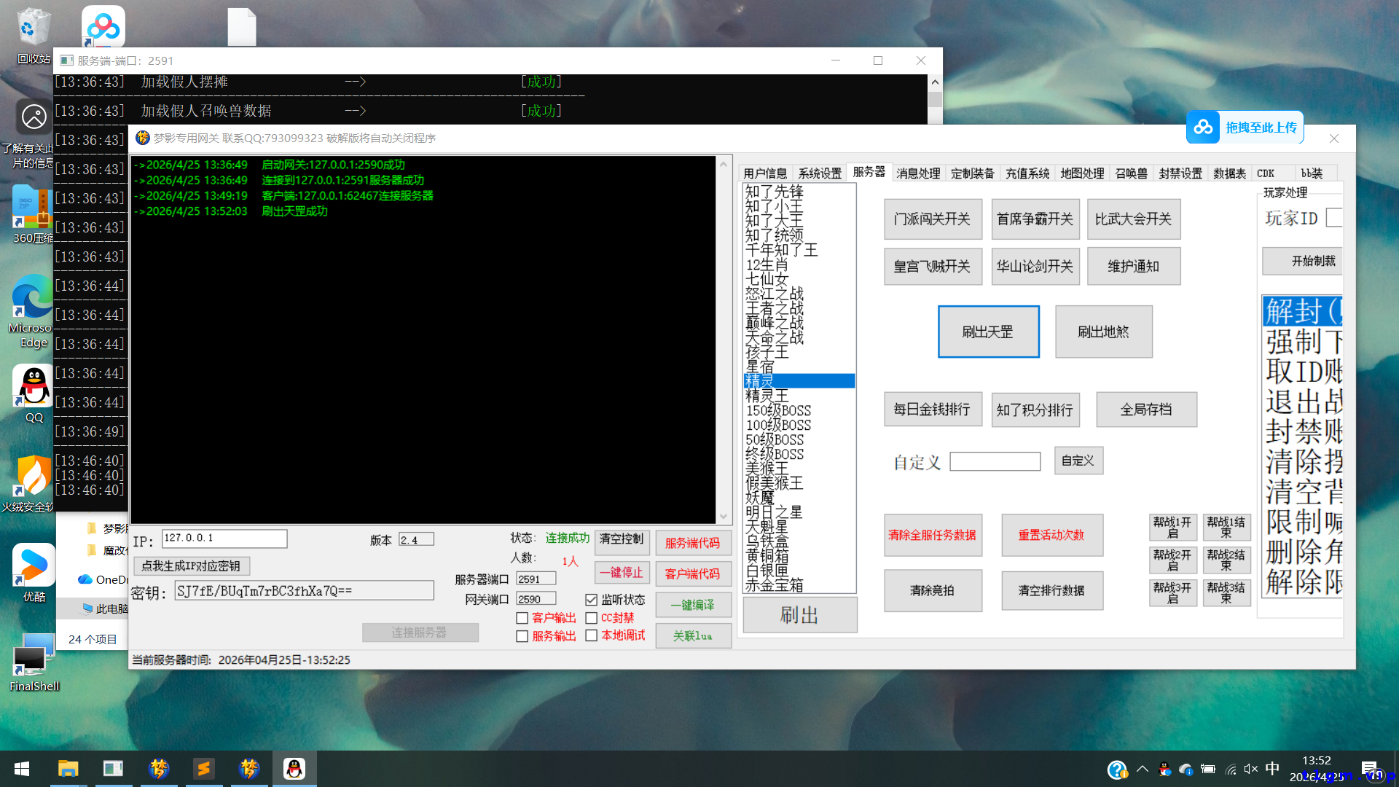Enable the CC封禁 checkbox

[x=592, y=617]
